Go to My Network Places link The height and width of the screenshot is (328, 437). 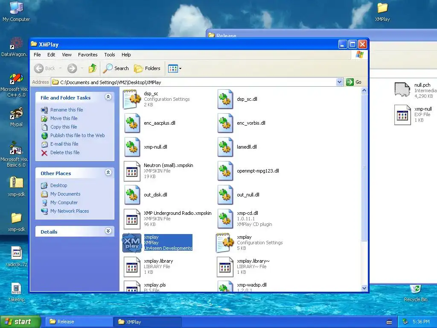coord(70,211)
